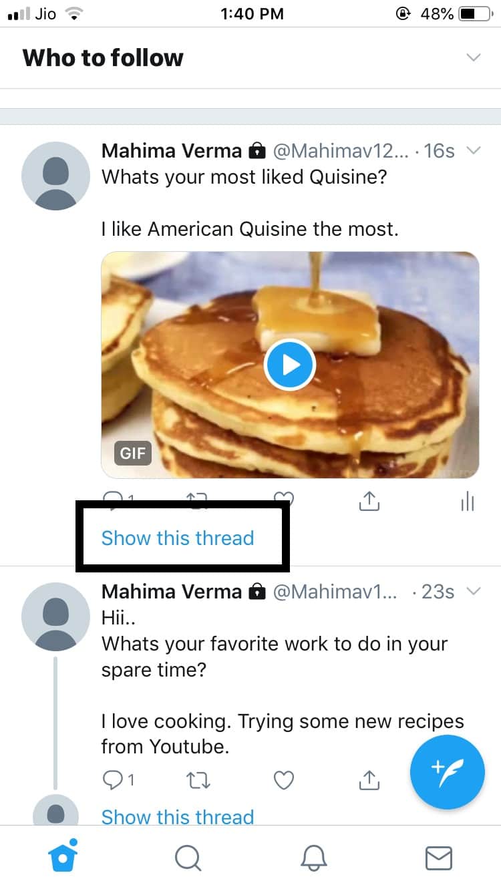The height and width of the screenshot is (891, 501).
Task: Select the Search magnifier in bottom bar
Action: tap(188, 859)
